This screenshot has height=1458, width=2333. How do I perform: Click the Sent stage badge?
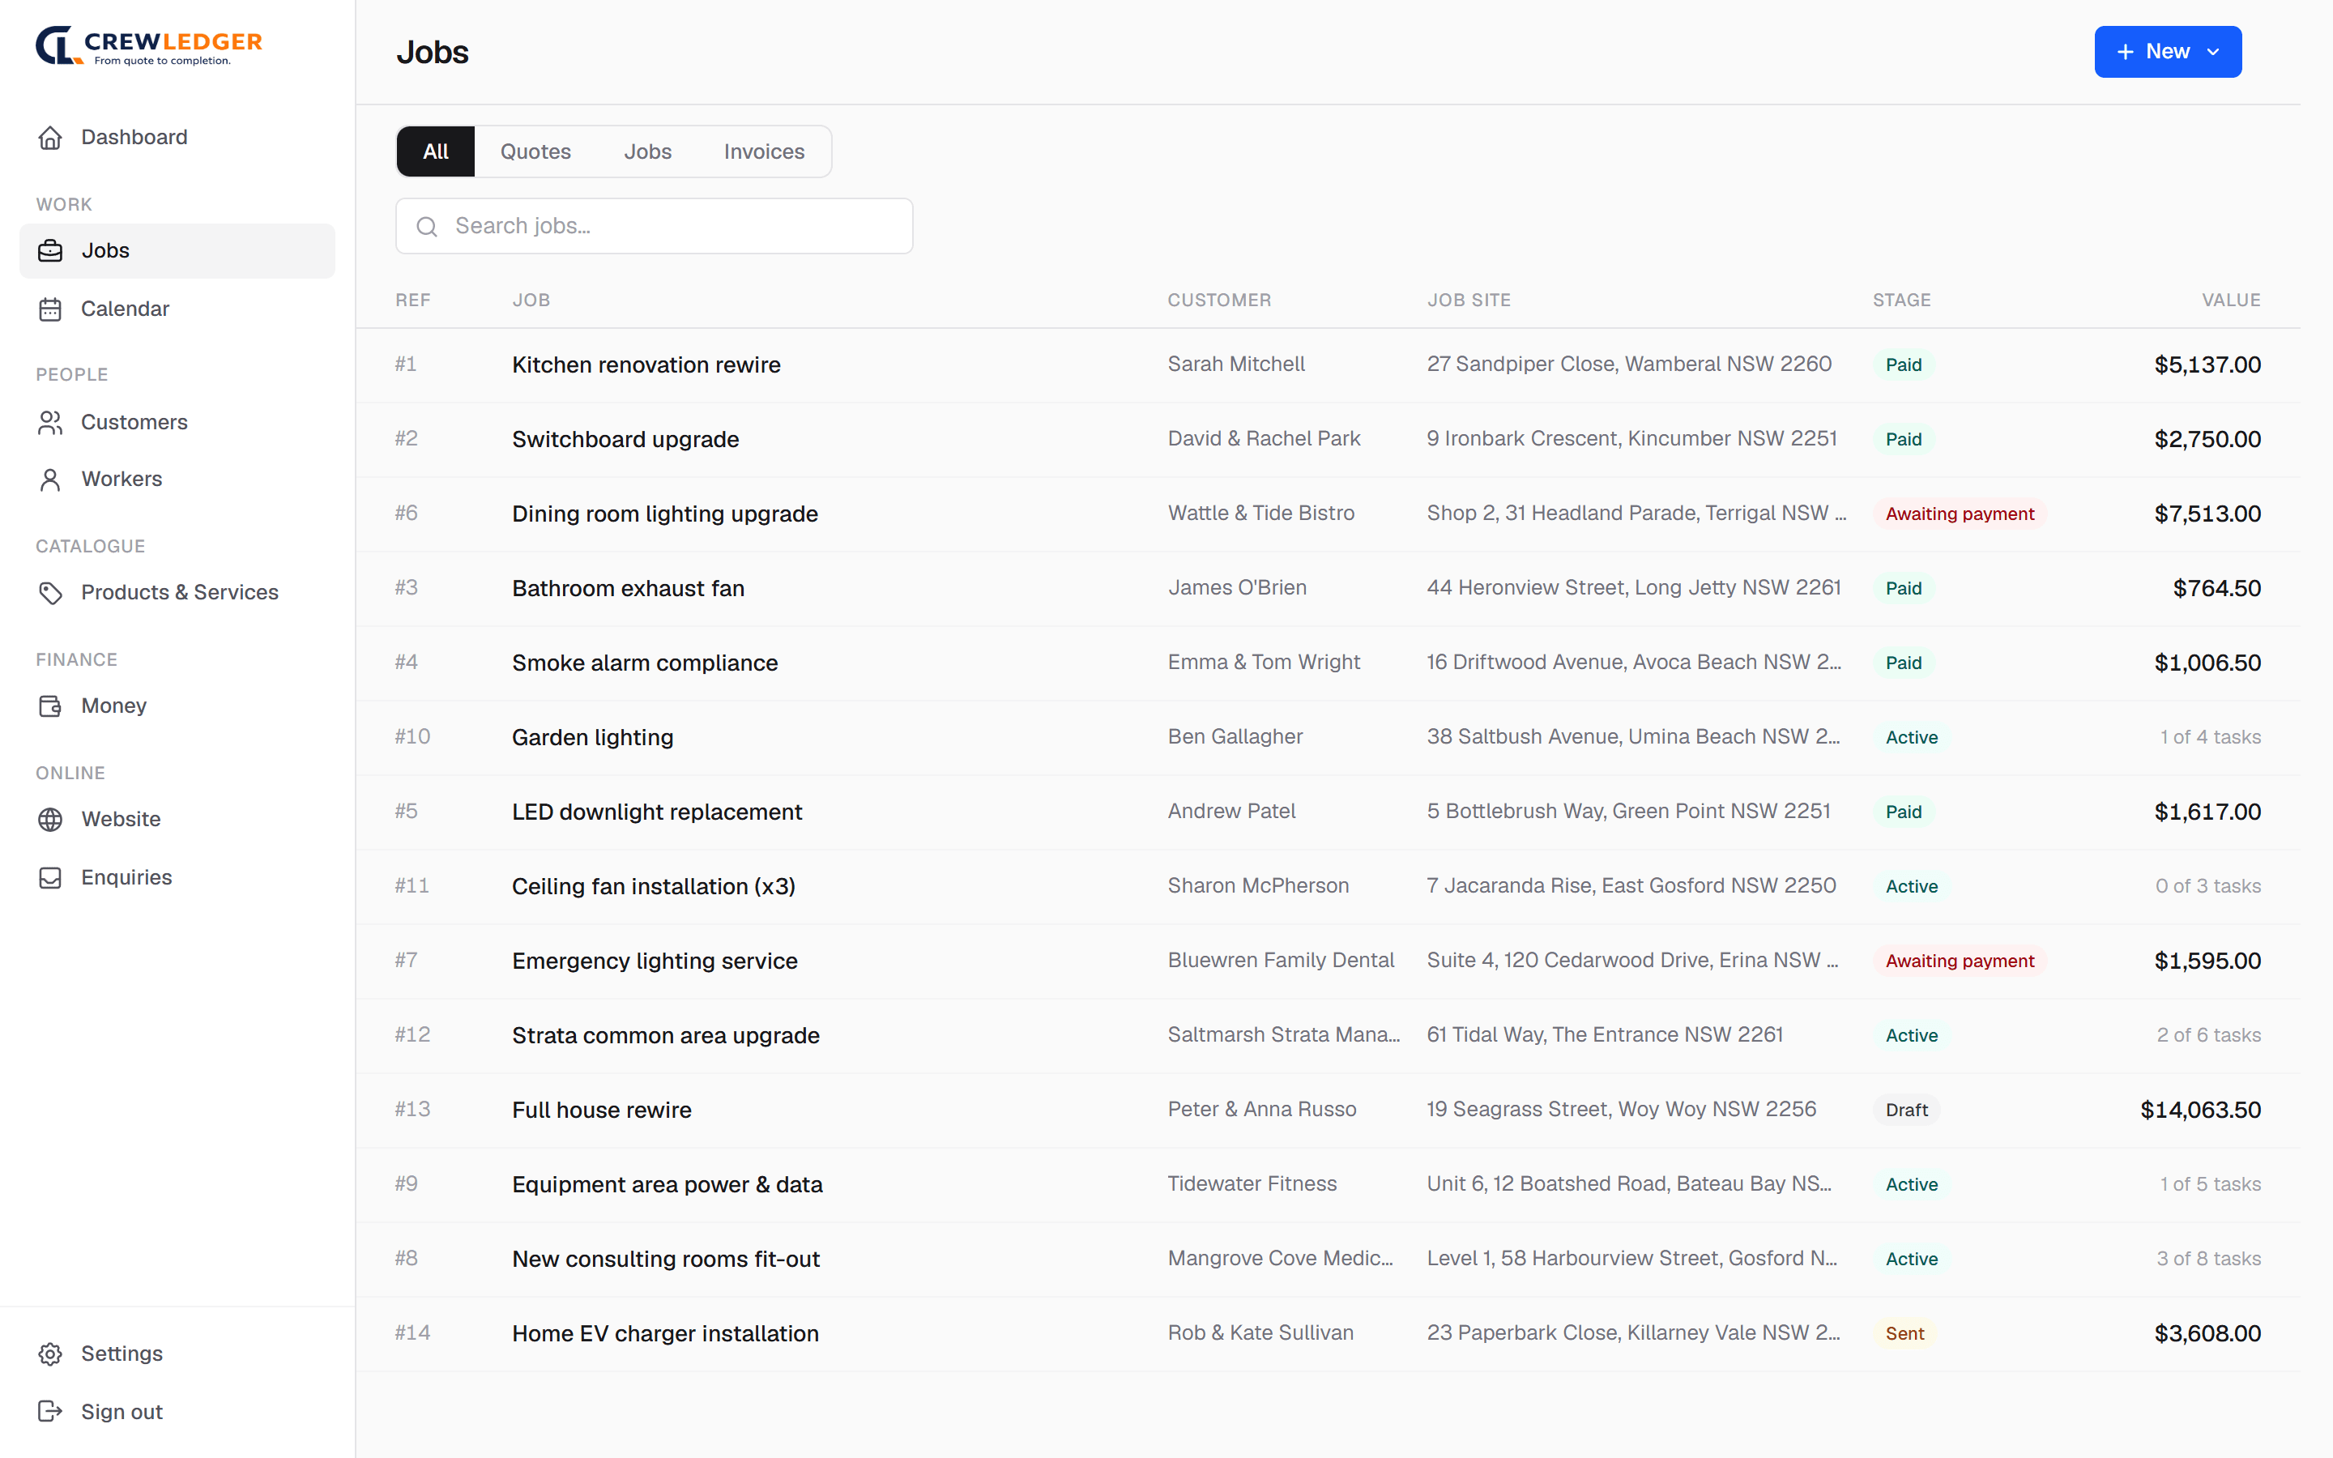[x=1904, y=1333]
